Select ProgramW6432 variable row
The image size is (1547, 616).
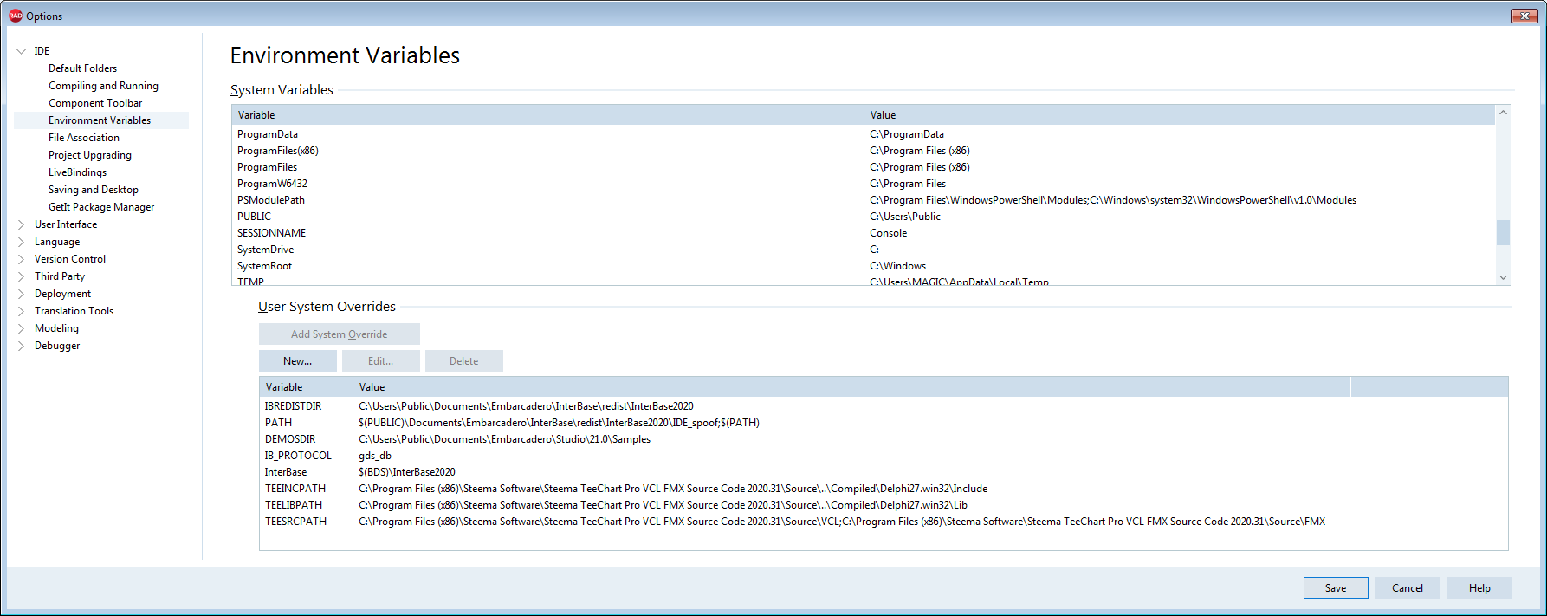coord(864,184)
